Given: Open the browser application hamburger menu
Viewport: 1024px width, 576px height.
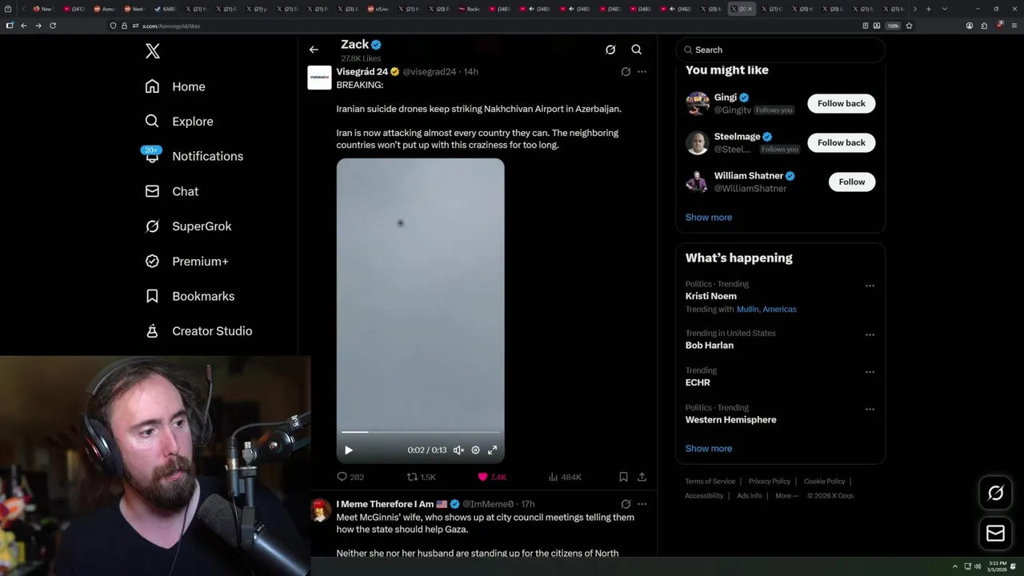Looking at the screenshot, I should pos(1013,26).
